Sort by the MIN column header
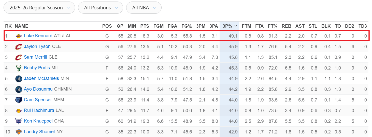The image size is (372, 137). 132,26
